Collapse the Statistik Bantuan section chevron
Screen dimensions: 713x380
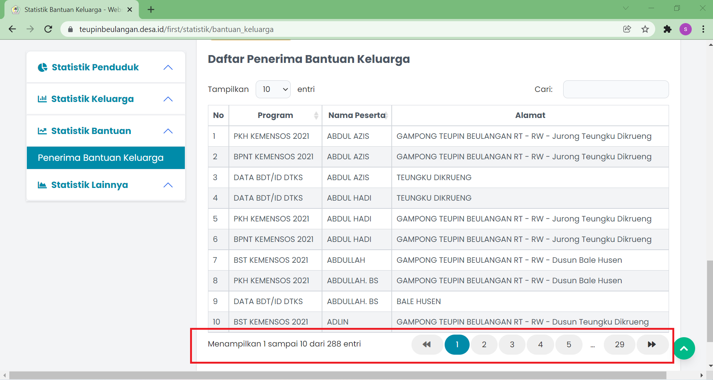pos(168,131)
